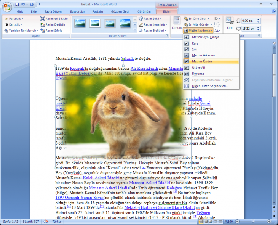Apply the third picture style thumbnail

[x=110, y=23]
